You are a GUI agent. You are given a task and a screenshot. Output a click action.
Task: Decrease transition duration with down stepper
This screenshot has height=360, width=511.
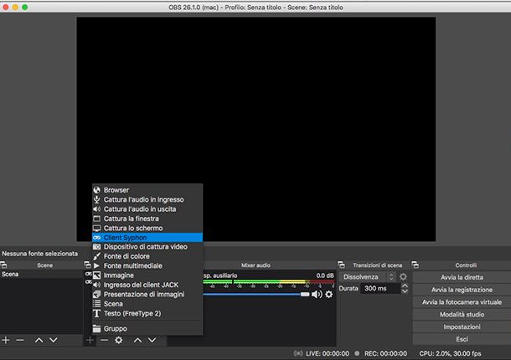(x=405, y=291)
